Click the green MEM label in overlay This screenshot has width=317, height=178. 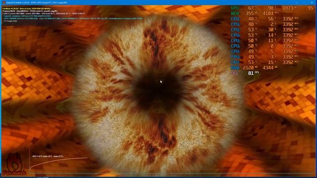pyautogui.click(x=235, y=13)
